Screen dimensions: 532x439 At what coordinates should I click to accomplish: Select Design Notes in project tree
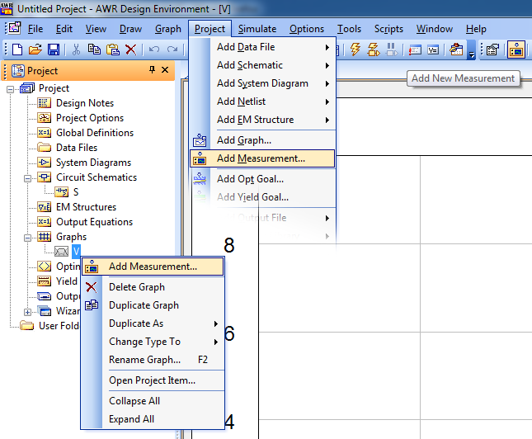85,103
